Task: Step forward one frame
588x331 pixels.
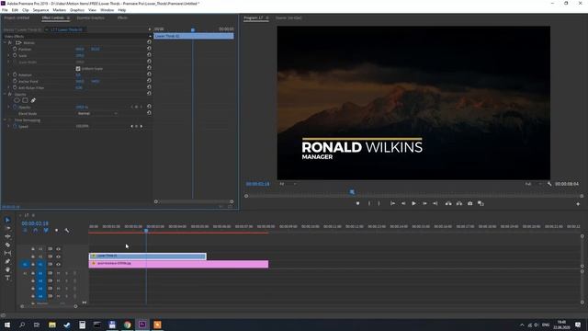Action: click(x=424, y=203)
